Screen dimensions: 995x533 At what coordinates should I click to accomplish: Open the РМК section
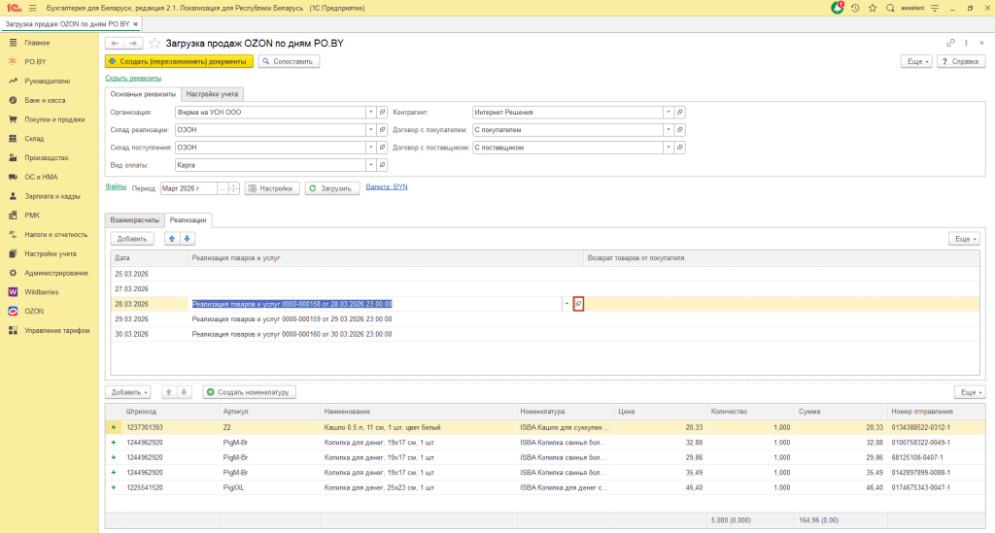tap(32, 216)
